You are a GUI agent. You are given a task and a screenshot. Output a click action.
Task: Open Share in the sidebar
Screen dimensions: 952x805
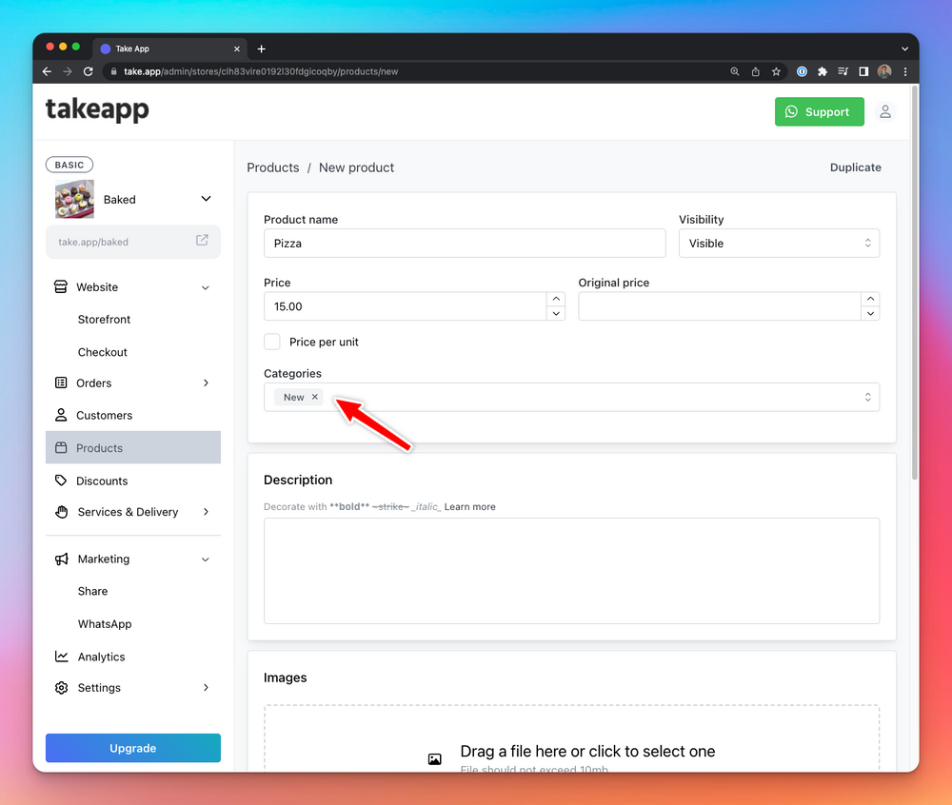pos(93,592)
